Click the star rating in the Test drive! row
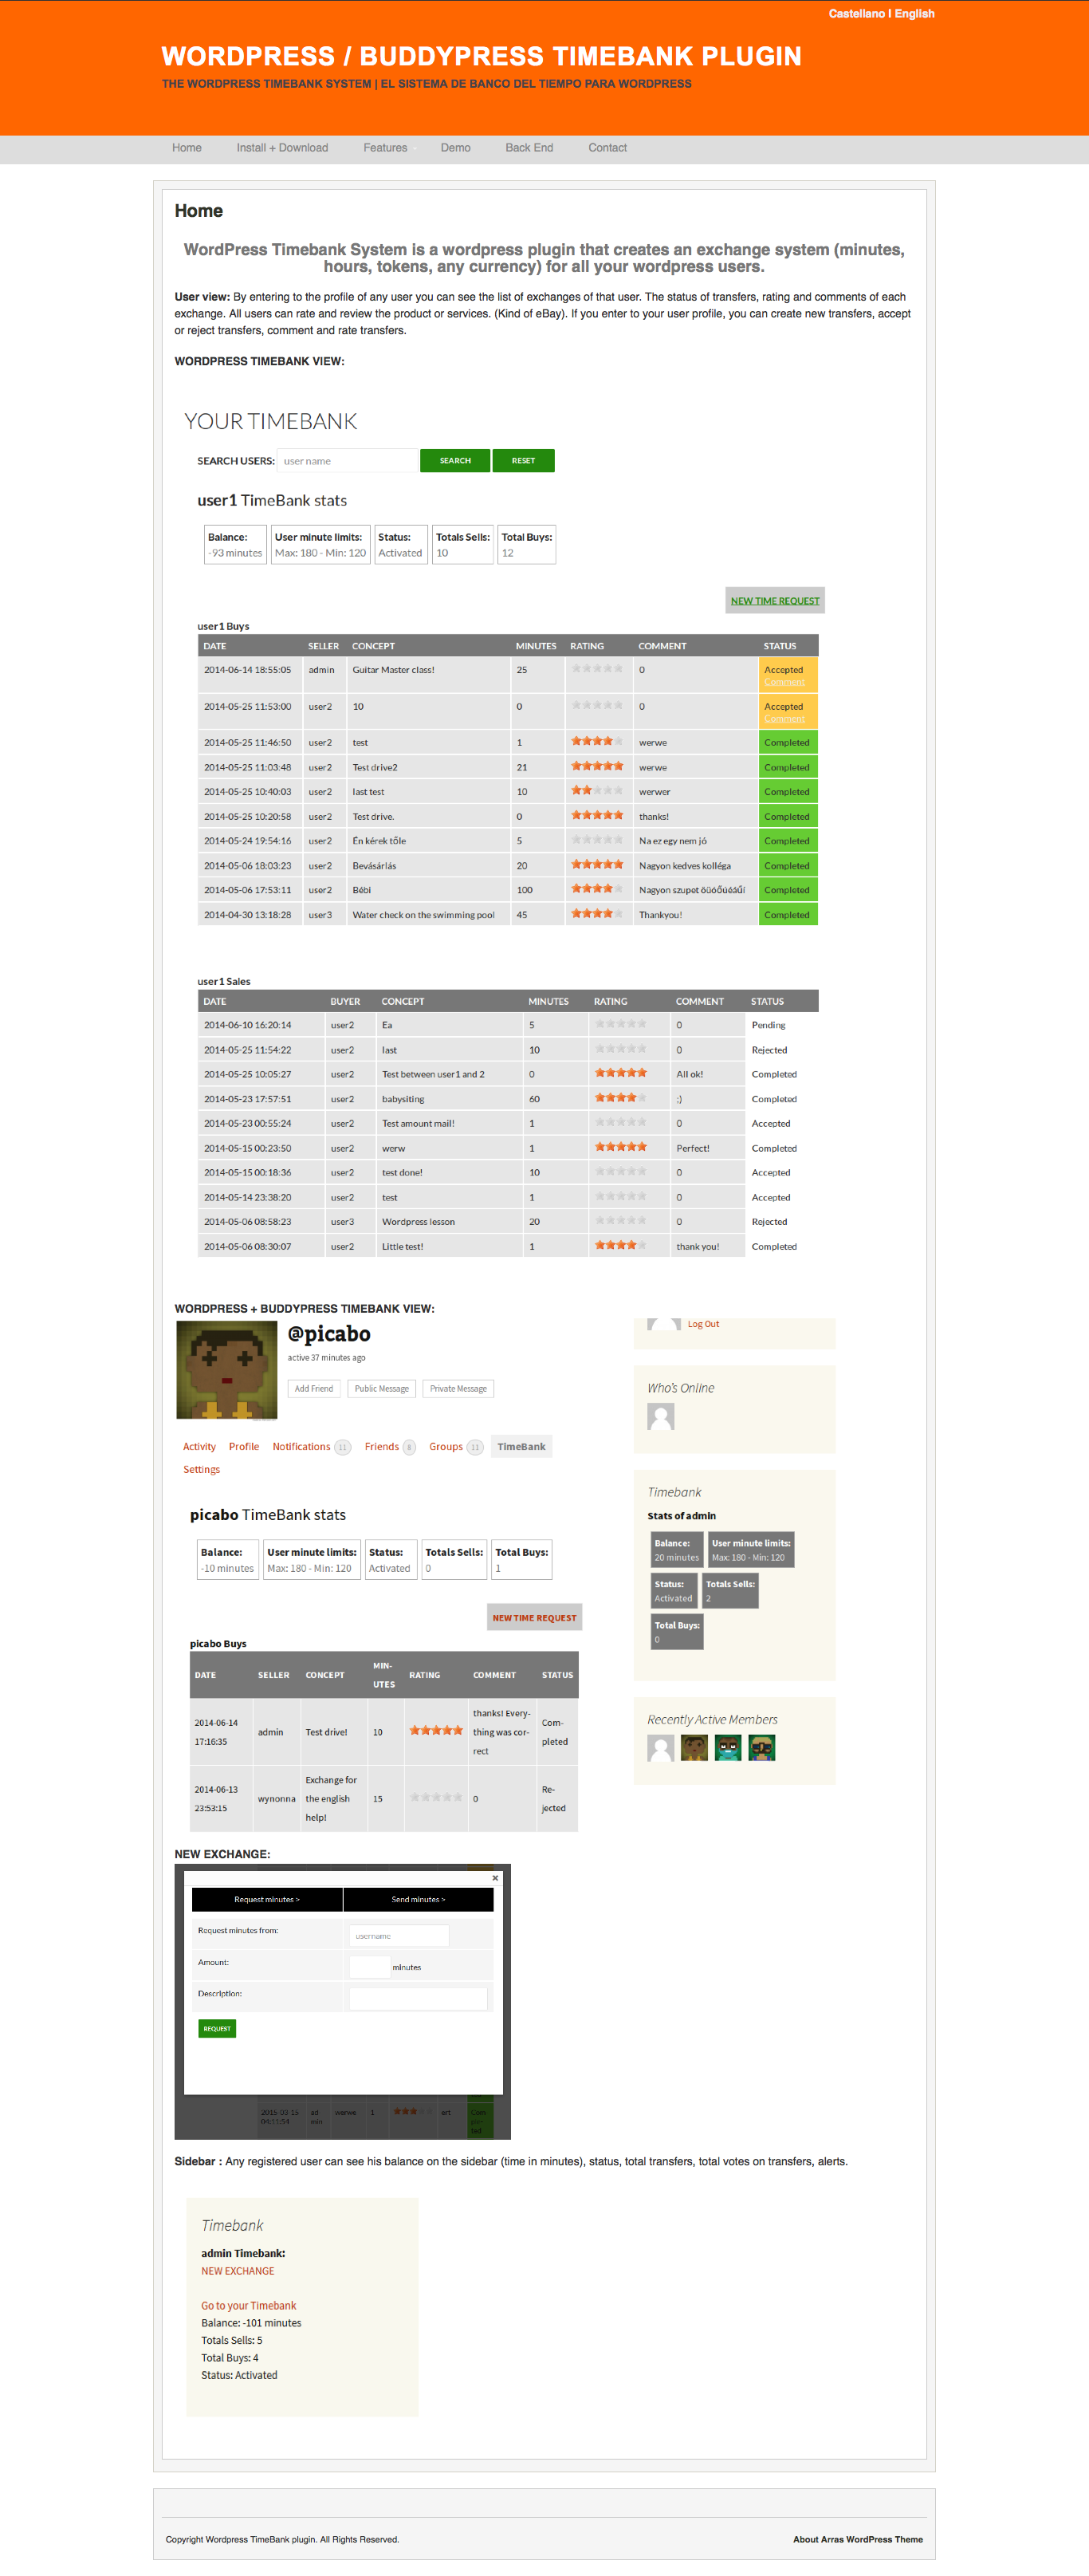Image resolution: width=1089 pixels, height=2576 pixels. tap(436, 1731)
